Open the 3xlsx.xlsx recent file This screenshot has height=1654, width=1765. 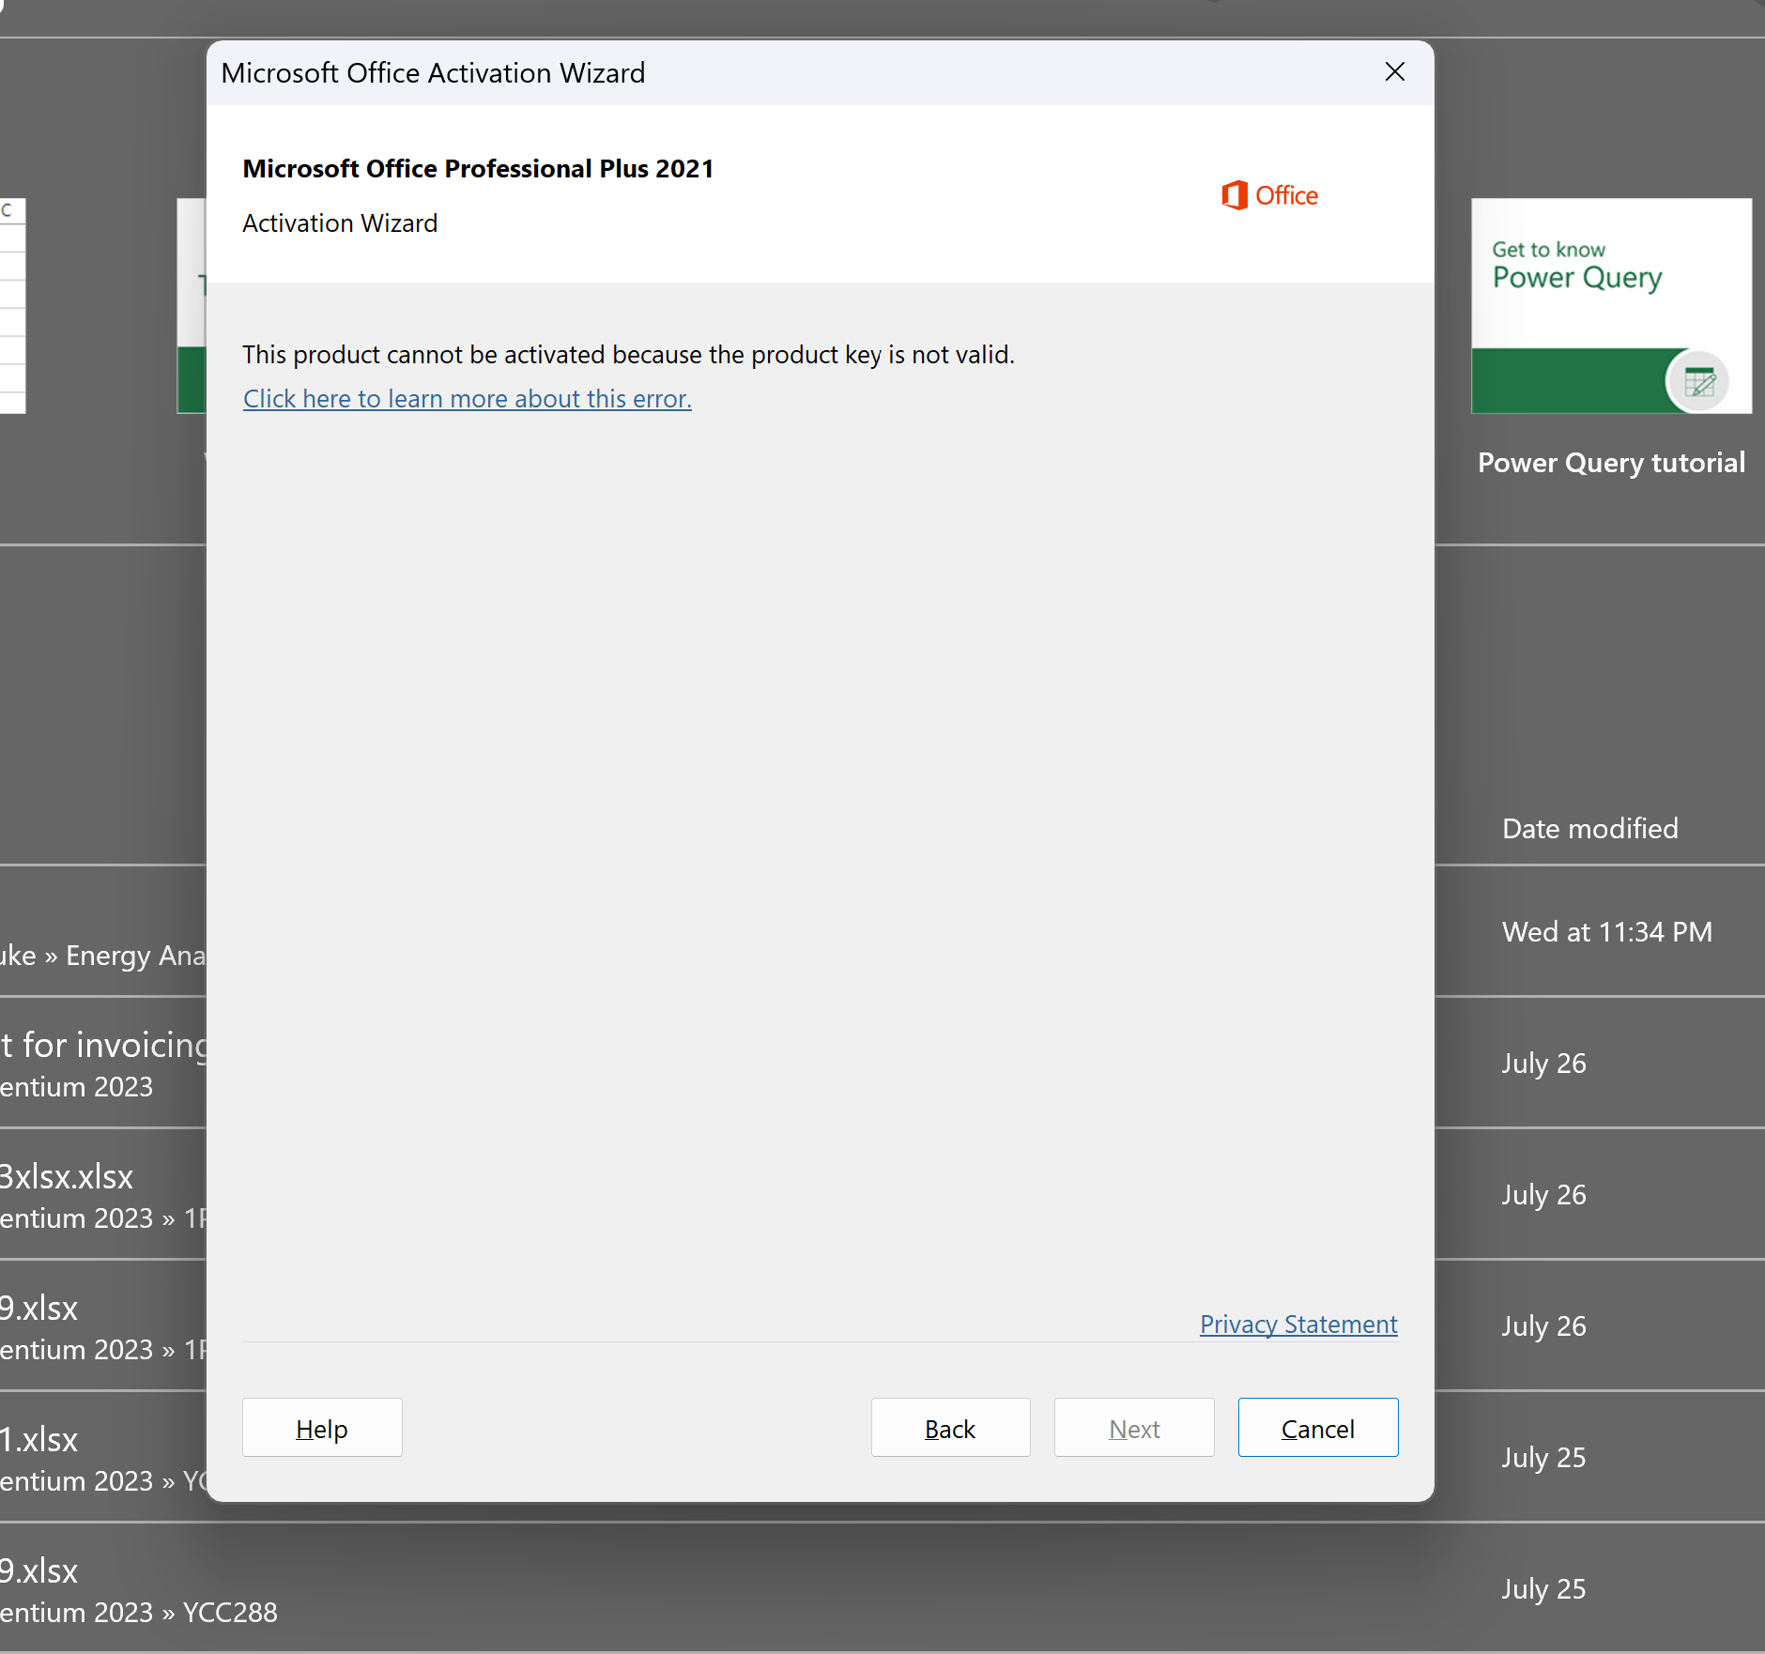(x=68, y=1177)
